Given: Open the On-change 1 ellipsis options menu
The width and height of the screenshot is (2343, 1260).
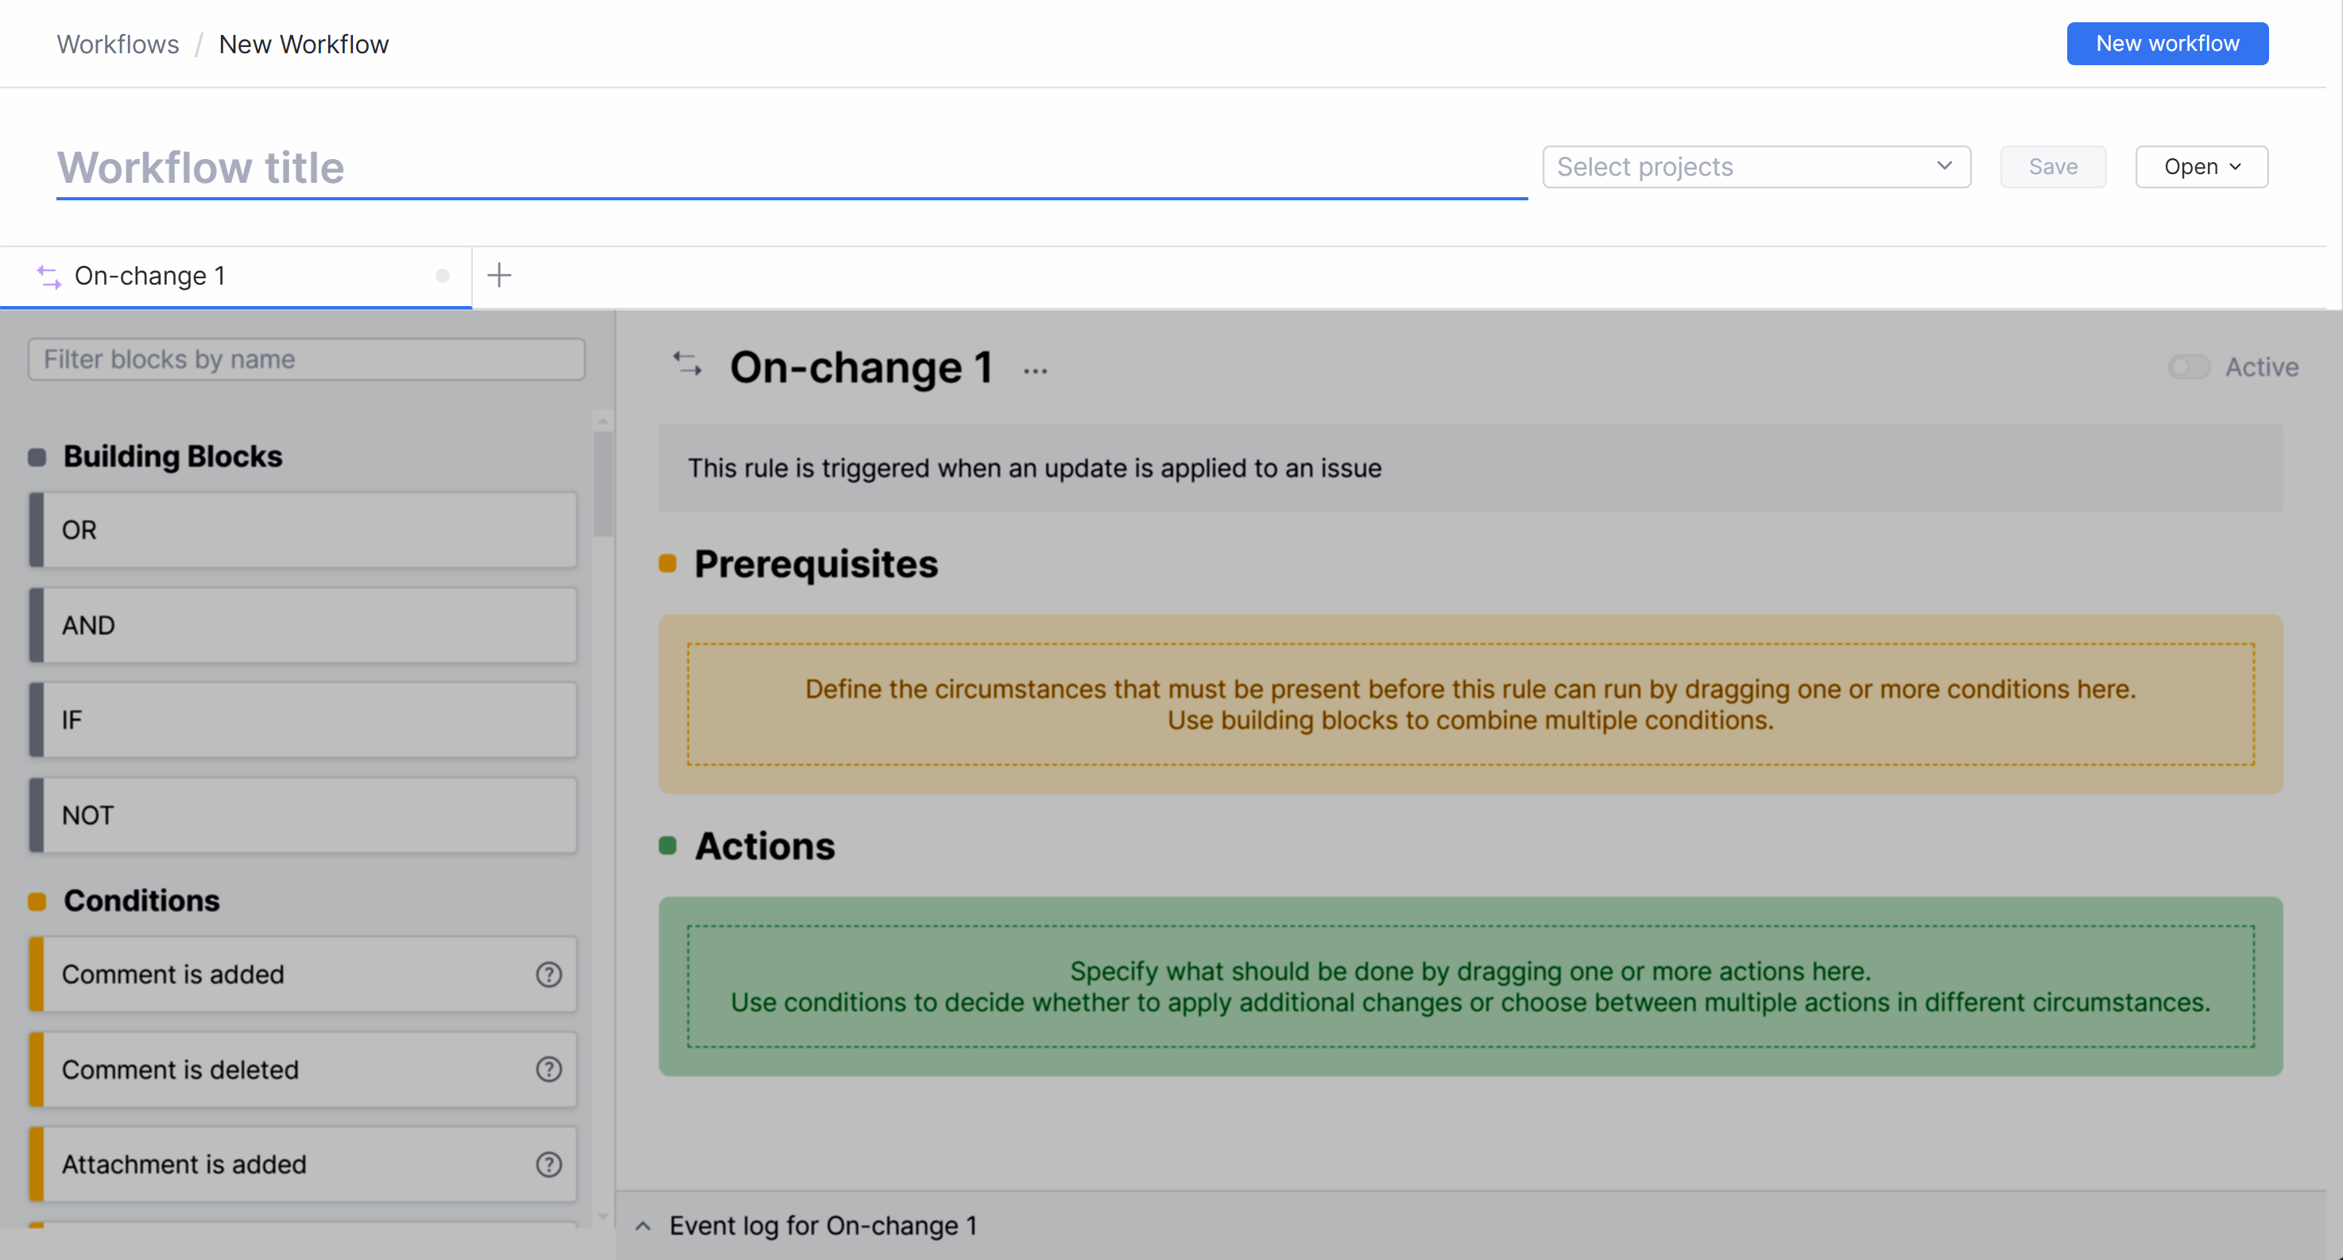Looking at the screenshot, I should [1035, 370].
